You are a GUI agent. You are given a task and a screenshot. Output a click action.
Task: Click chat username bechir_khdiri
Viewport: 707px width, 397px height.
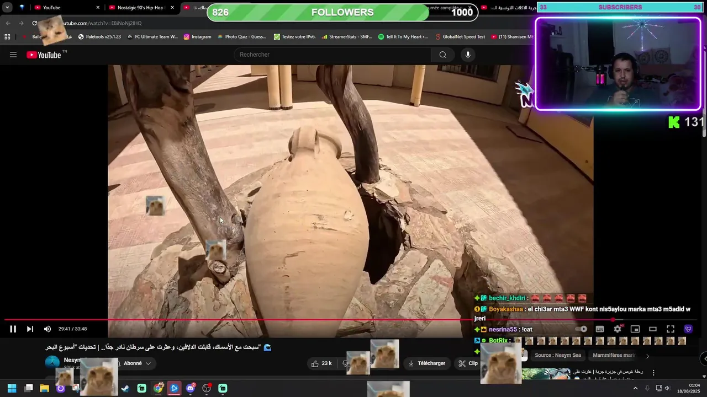(x=507, y=298)
